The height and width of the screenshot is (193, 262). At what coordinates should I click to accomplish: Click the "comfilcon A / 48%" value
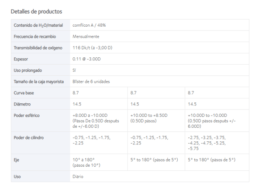pos(89,25)
